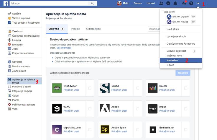Tick the Scribd checkbox
Viewport: 217px width, 140px height.
(x=138, y=88)
